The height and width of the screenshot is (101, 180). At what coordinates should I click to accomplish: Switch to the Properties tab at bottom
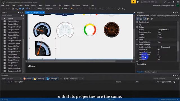click(140, 72)
